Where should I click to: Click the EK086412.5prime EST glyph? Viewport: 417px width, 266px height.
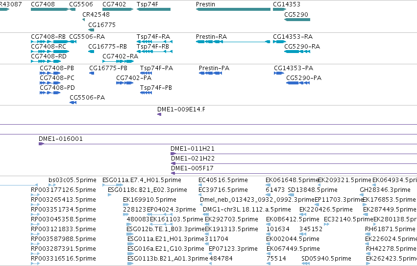pos(269,225)
